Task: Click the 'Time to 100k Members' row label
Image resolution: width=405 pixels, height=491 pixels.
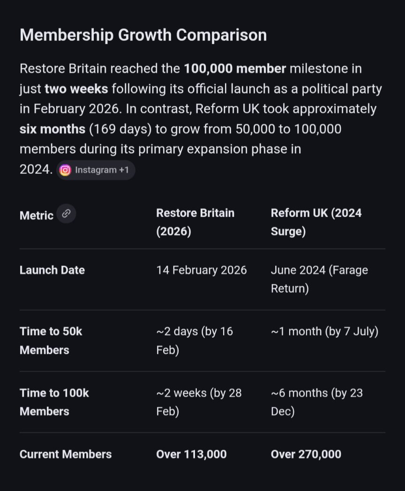Action: tap(54, 402)
